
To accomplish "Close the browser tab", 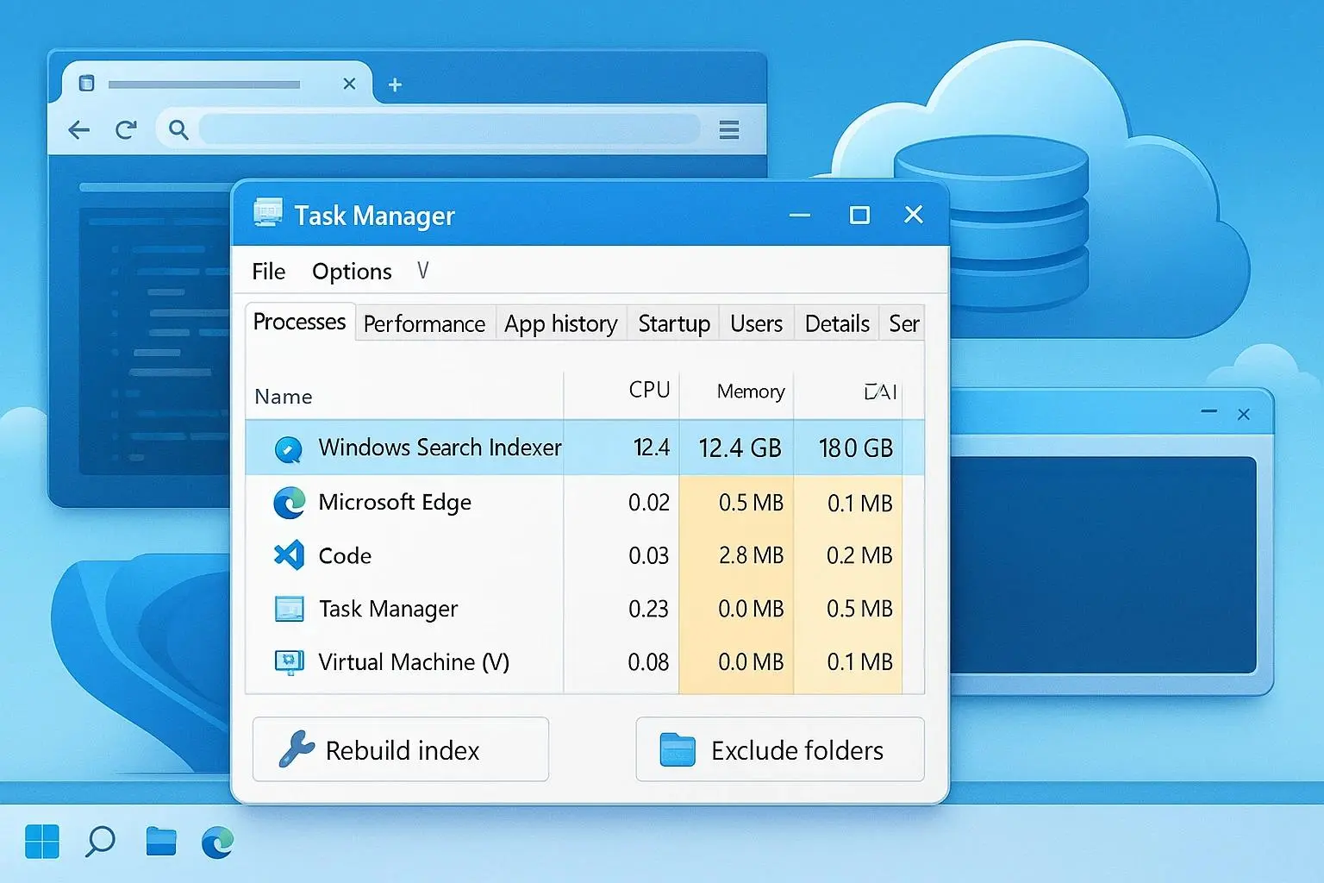I will pyautogui.click(x=349, y=84).
